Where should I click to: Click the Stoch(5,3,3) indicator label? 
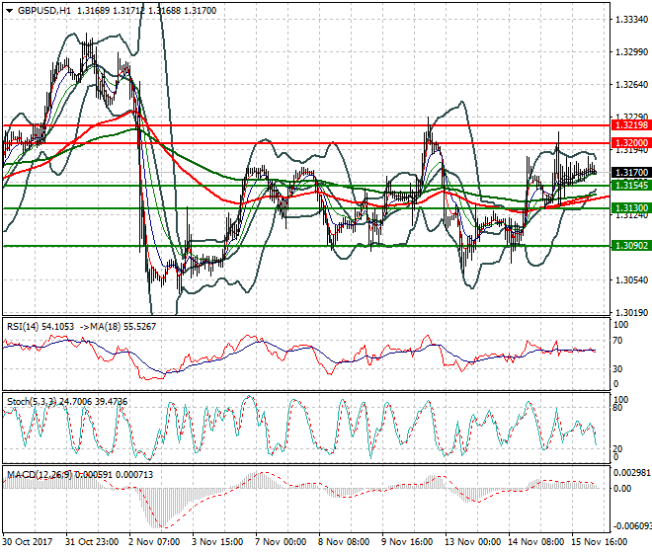[x=32, y=402]
